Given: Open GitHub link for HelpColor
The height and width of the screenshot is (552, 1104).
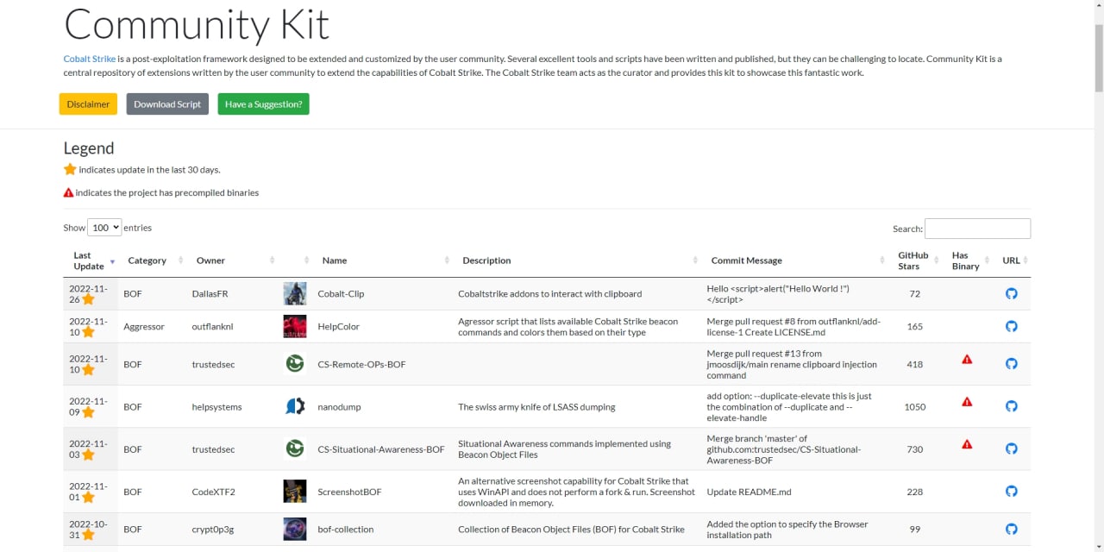Looking at the screenshot, I should (x=1011, y=327).
